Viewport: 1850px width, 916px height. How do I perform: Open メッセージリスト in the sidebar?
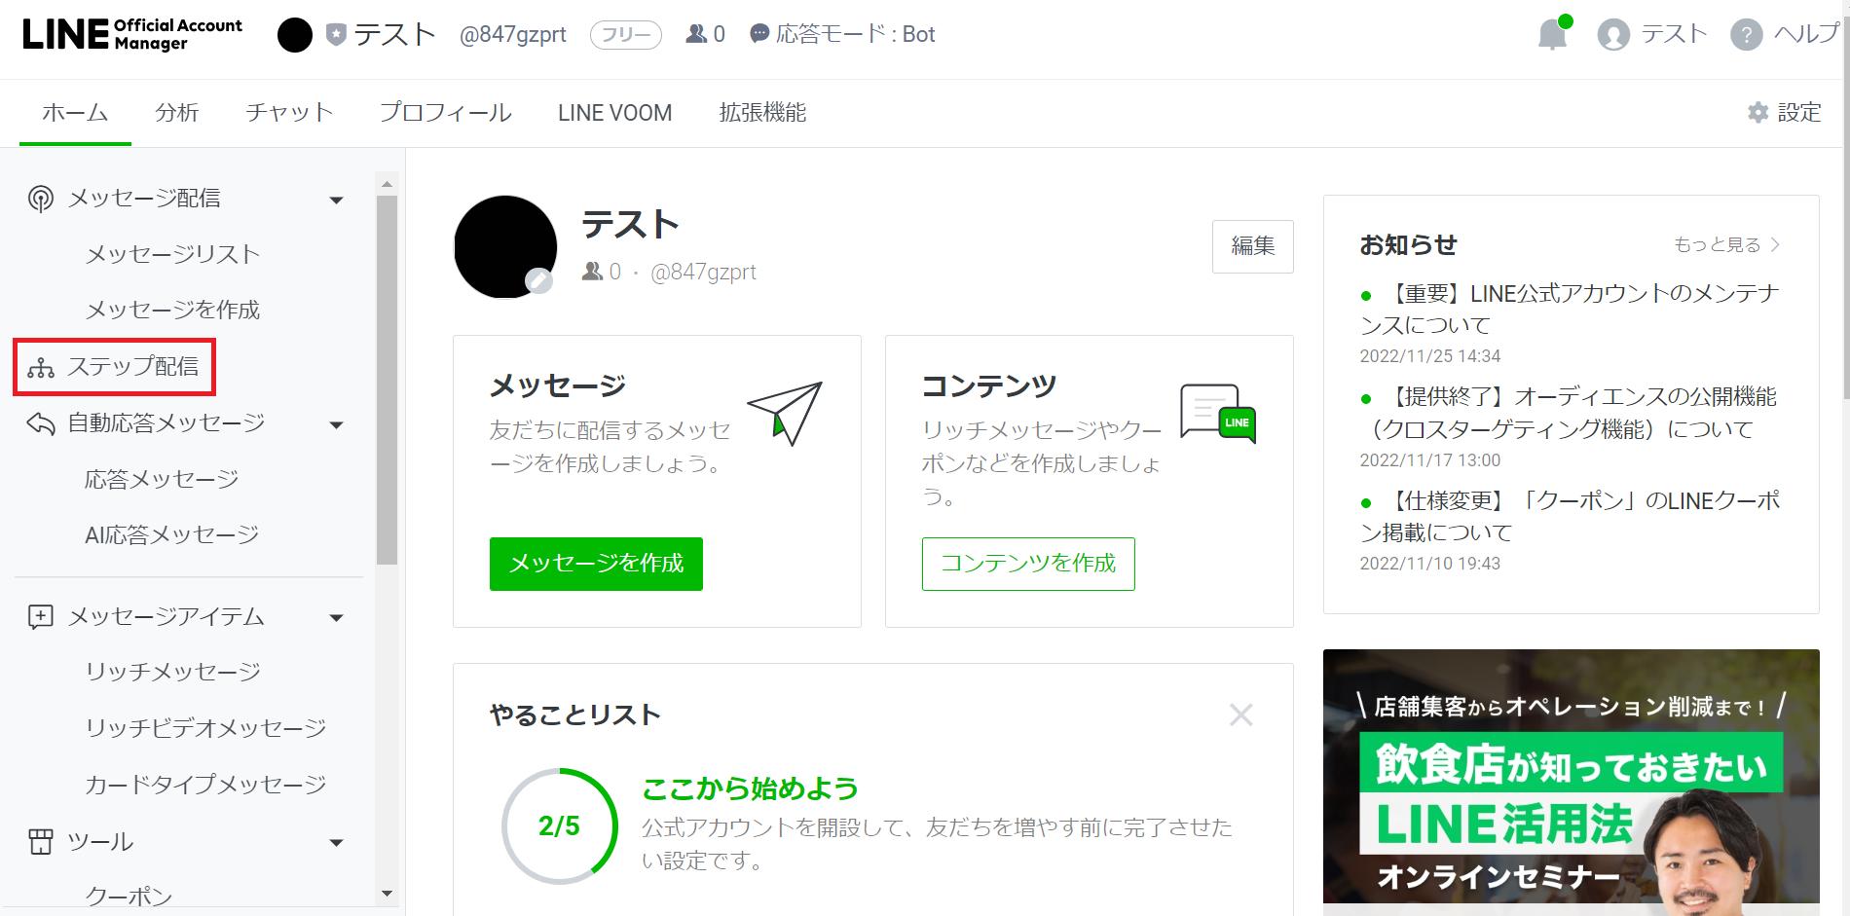(173, 255)
